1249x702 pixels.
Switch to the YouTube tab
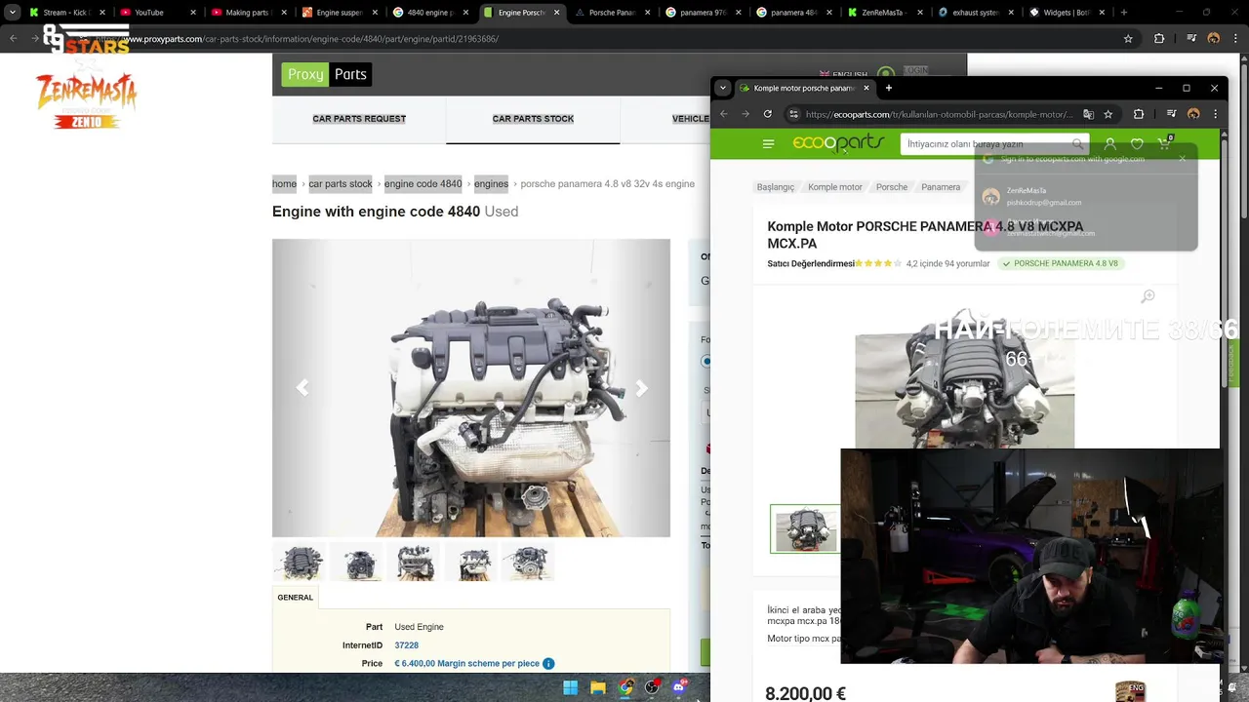157,13
